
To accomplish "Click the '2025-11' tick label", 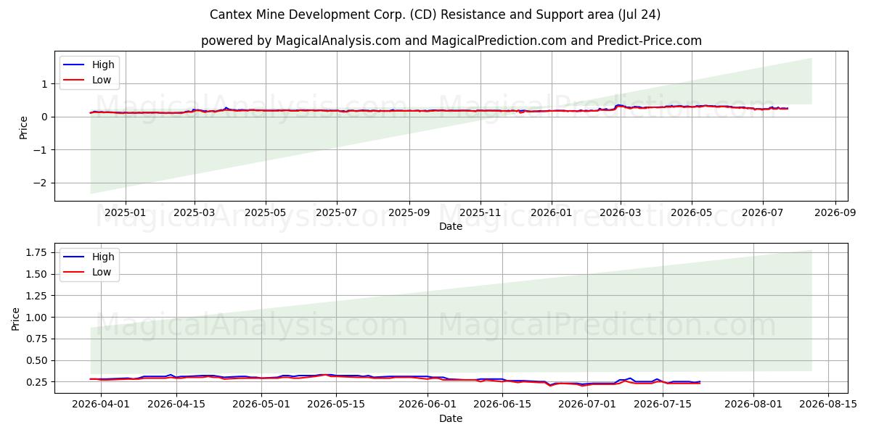I will pyautogui.click(x=480, y=212).
